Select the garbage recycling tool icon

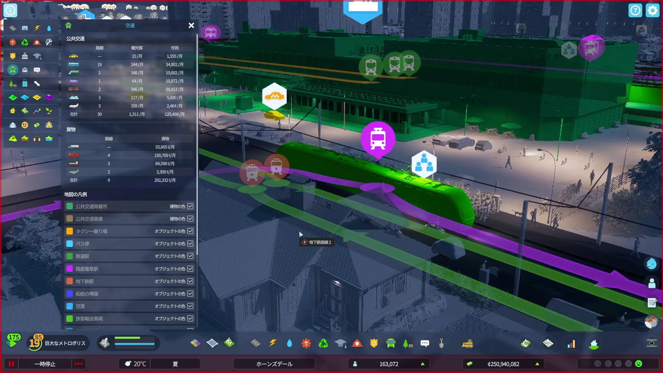pyautogui.click(x=323, y=343)
